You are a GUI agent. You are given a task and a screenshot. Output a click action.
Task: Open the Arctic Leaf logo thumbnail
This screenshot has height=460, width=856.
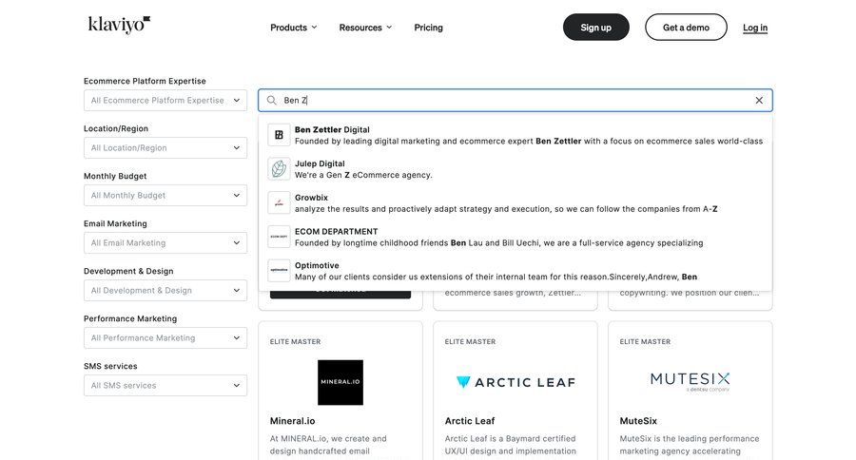[x=516, y=382]
